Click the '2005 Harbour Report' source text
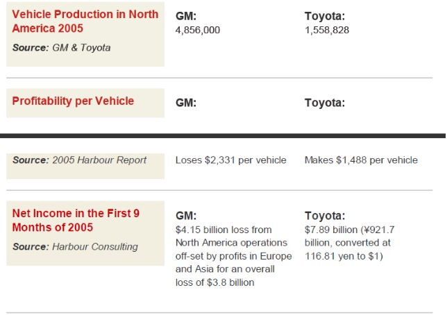 click(99, 160)
